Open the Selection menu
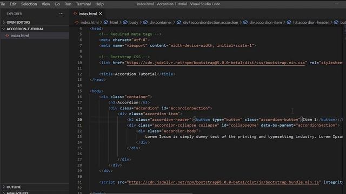The width and height of the screenshot is (346, 194). click(x=29, y=4)
